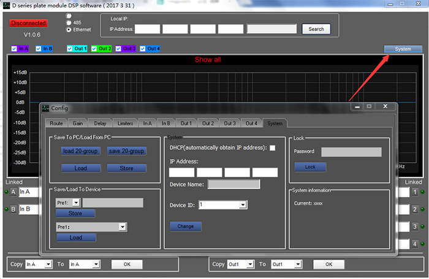429x279 pixels.
Task: Toggle the In B curve checkbox
Action: pyautogui.click(x=39, y=48)
